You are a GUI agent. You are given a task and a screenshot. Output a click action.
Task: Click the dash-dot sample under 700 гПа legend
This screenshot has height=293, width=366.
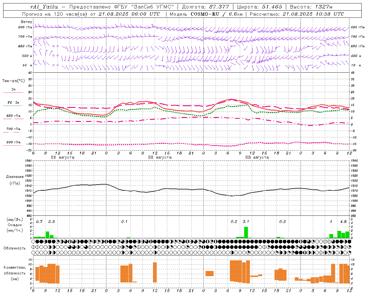(13, 132)
